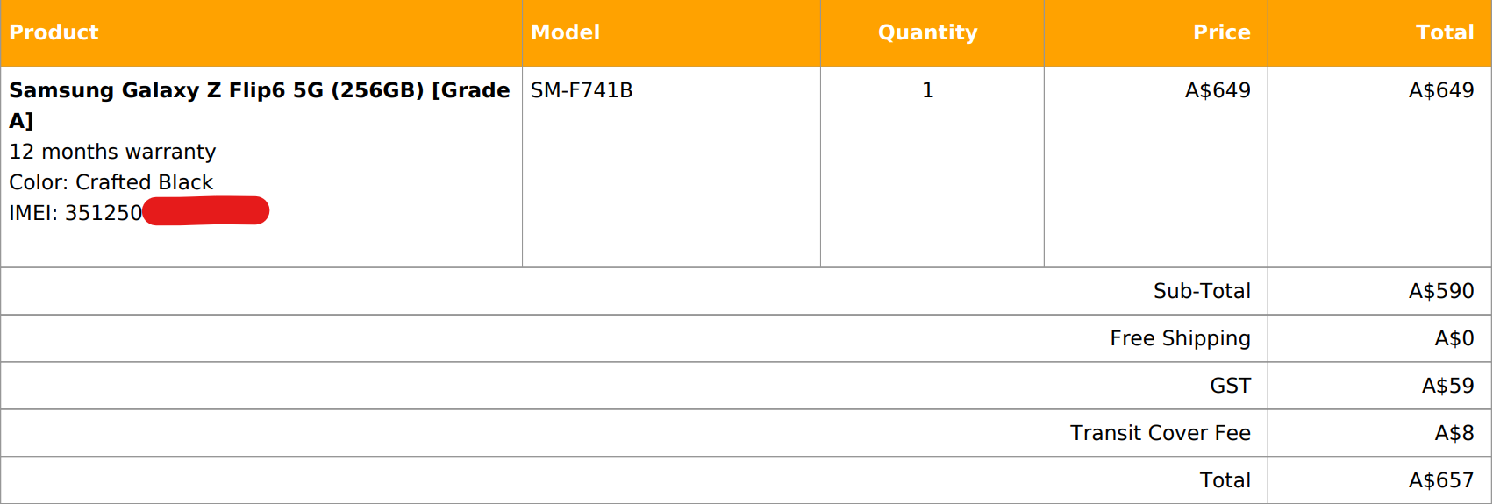
Task: Click the SM-F741B model number
Action: coord(582,90)
